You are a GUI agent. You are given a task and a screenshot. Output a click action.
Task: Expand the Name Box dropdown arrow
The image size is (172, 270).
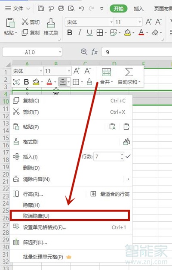pos(60,52)
